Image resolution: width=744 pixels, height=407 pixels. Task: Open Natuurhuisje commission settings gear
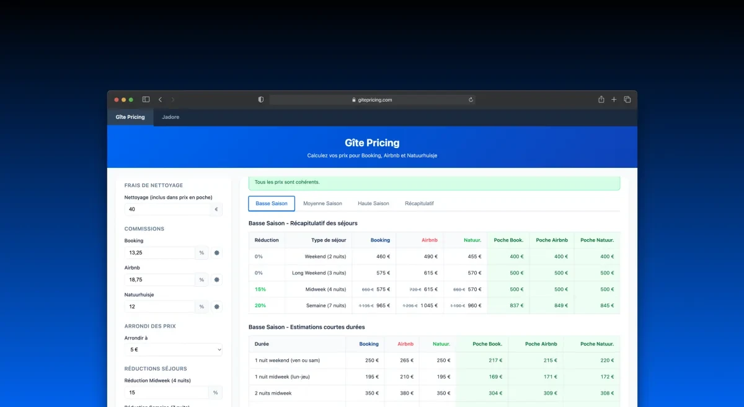pyautogui.click(x=216, y=306)
